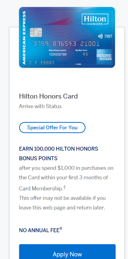Click the Hilton Honors card image
The height and width of the screenshot is (259, 128).
pyautogui.click(x=67, y=37)
